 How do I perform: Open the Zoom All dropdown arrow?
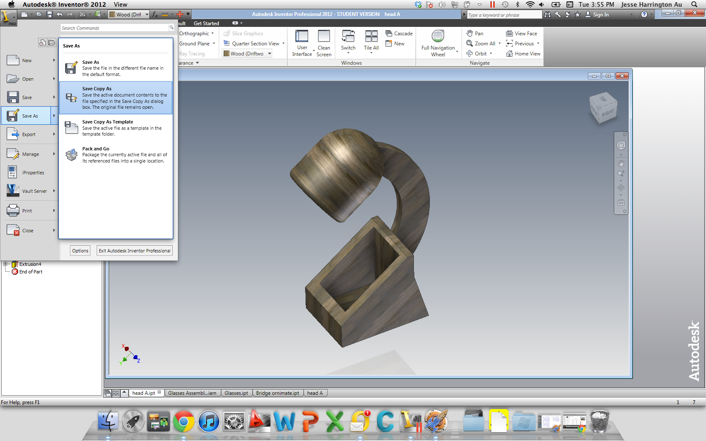(x=499, y=43)
